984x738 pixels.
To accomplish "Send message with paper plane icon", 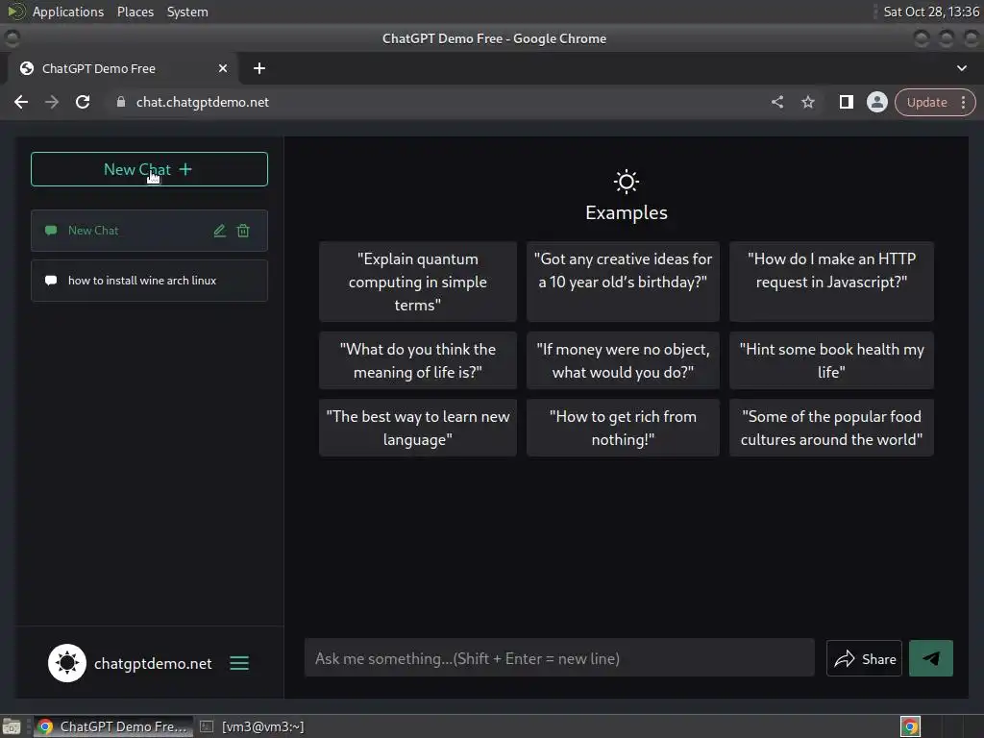I will click(x=930, y=658).
